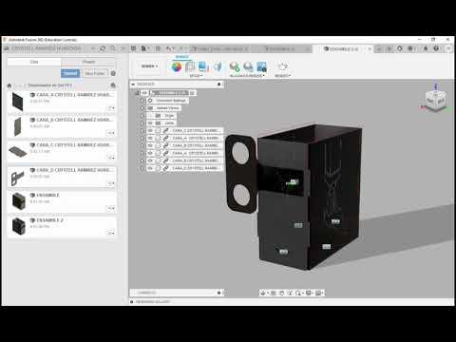Viewport: 456px width, 342px height.
Task: Open the Appearance color wheel tool
Action: (177, 66)
